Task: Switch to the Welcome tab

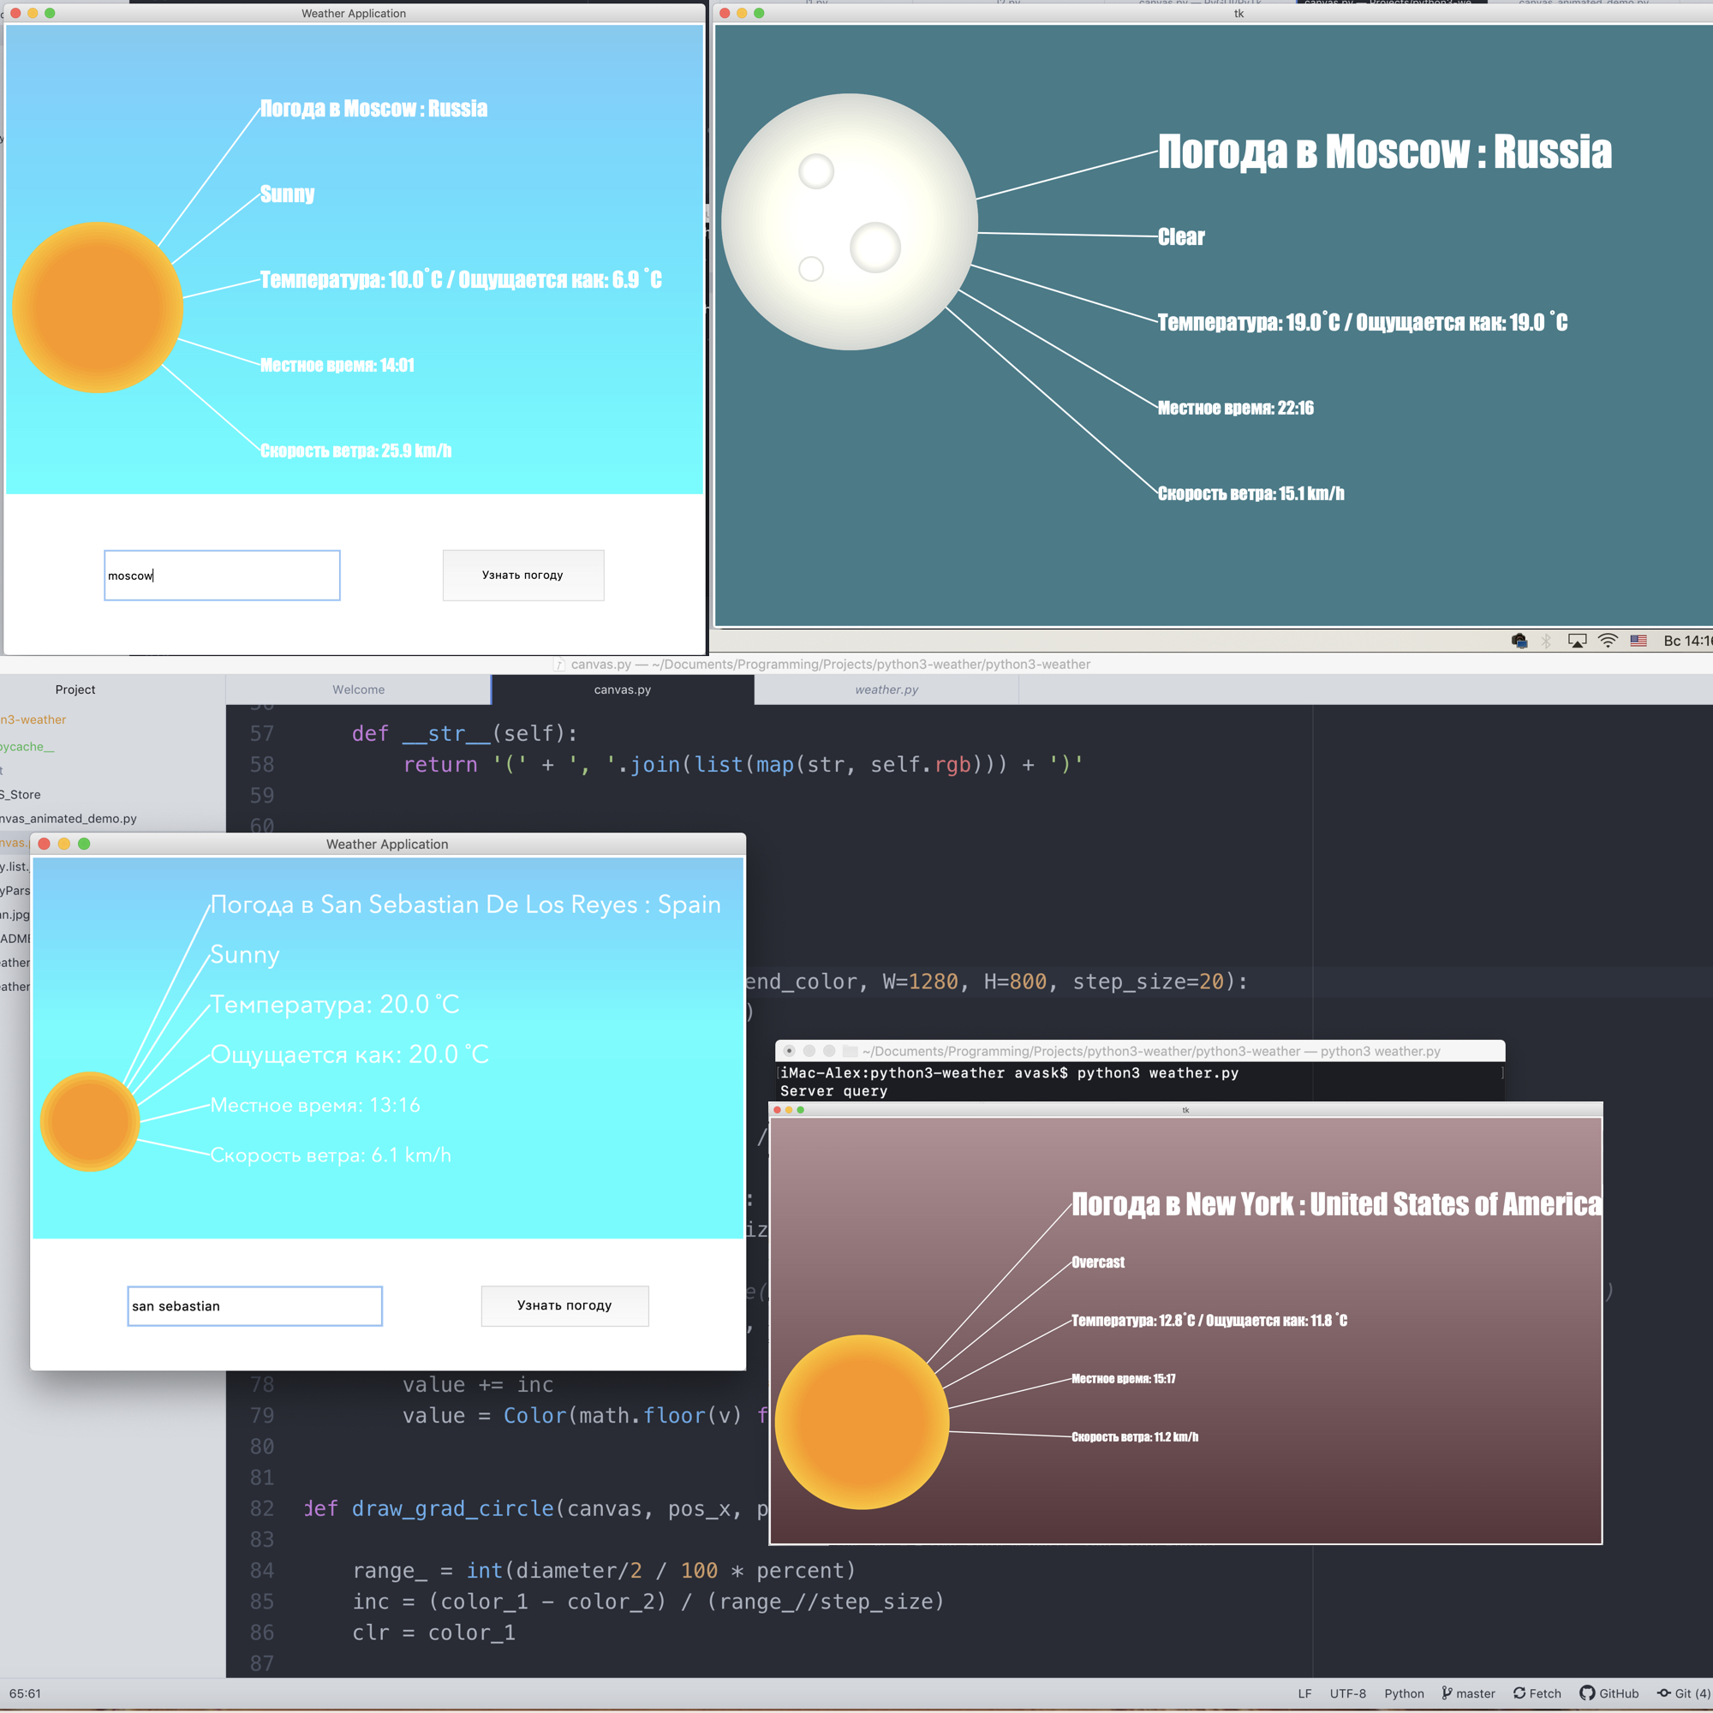Action: [x=358, y=689]
